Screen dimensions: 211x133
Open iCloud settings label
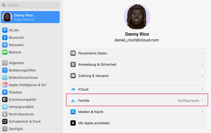click(83, 89)
